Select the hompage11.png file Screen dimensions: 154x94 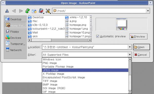tap(78, 36)
